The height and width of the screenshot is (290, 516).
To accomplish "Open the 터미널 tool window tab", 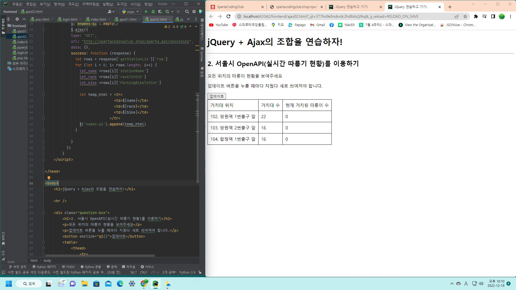I will click(x=128, y=267).
